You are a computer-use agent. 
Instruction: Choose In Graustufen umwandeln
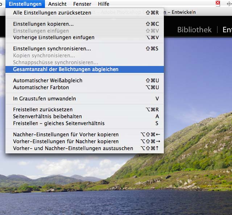coord(84,99)
